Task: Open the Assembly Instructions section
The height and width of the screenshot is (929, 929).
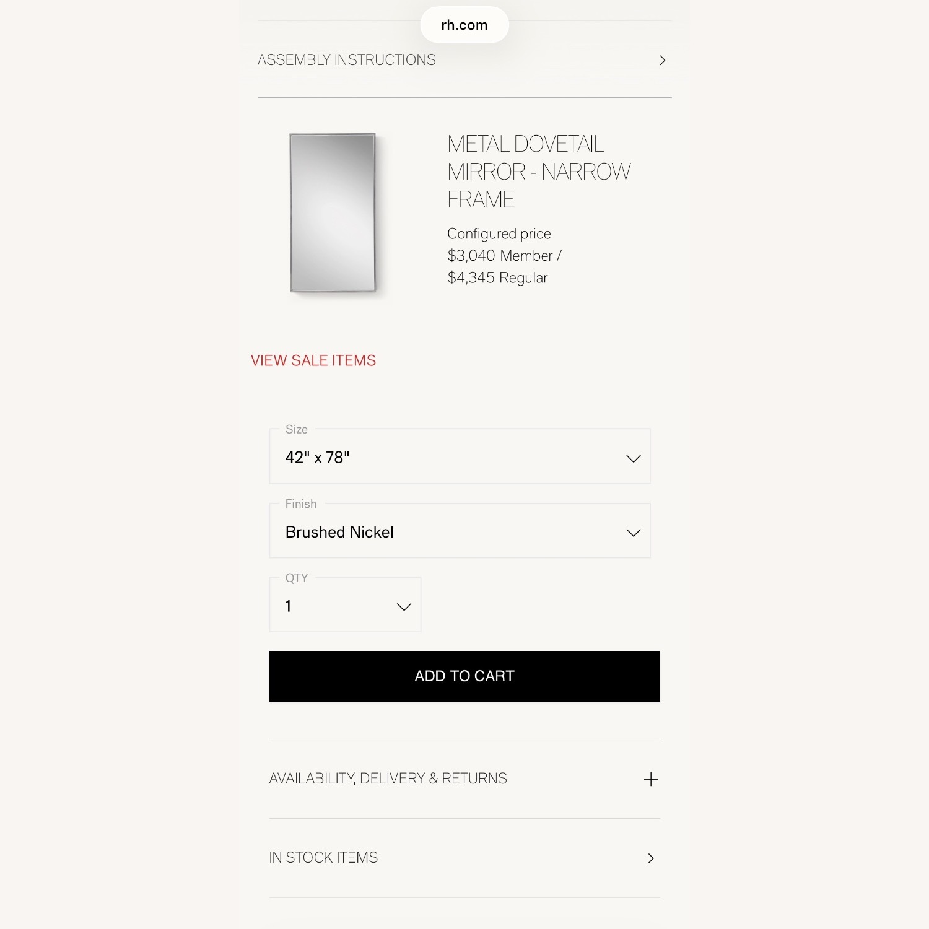Action: point(347,60)
